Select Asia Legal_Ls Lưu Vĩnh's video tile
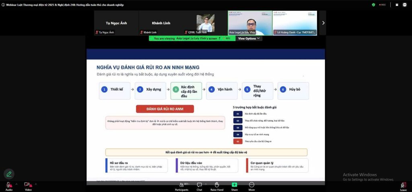The width and height of the screenshot is (412, 192). (x=250, y=23)
